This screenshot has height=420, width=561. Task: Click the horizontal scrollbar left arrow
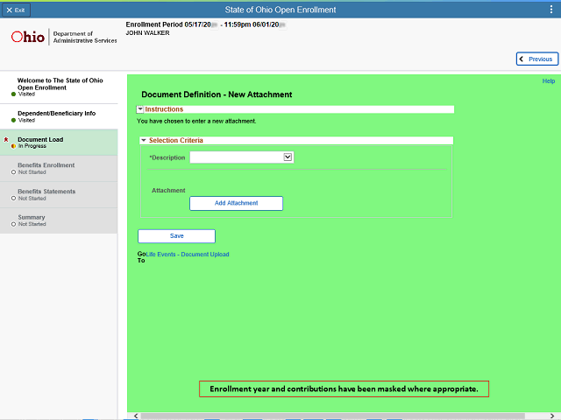coord(136,416)
